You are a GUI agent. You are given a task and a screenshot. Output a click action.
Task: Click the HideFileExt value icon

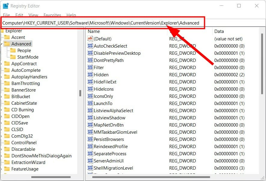tap(90, 82)
